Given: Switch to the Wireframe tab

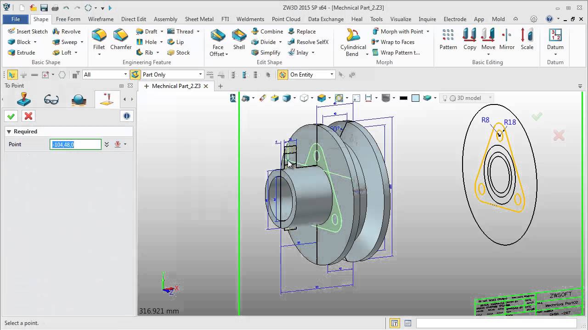Looking at the screenshot, I should pos(101,19).
